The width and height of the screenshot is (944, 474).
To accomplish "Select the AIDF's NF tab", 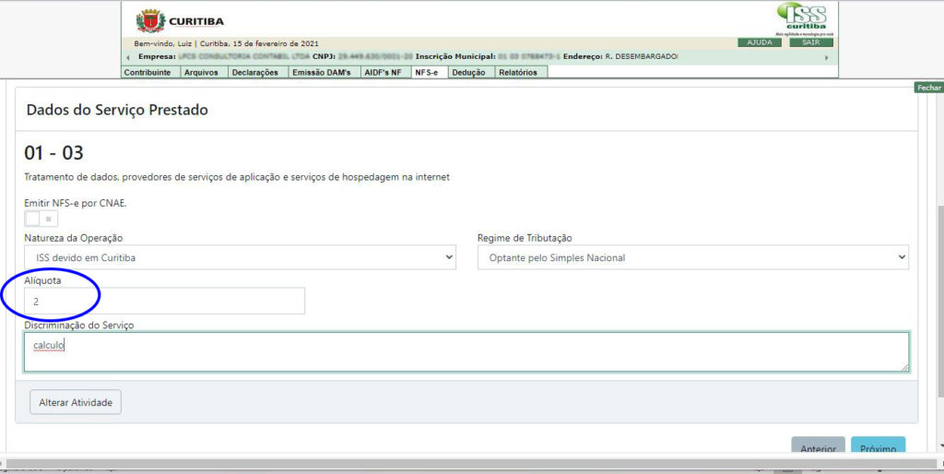I will click(x=383, y=72).
